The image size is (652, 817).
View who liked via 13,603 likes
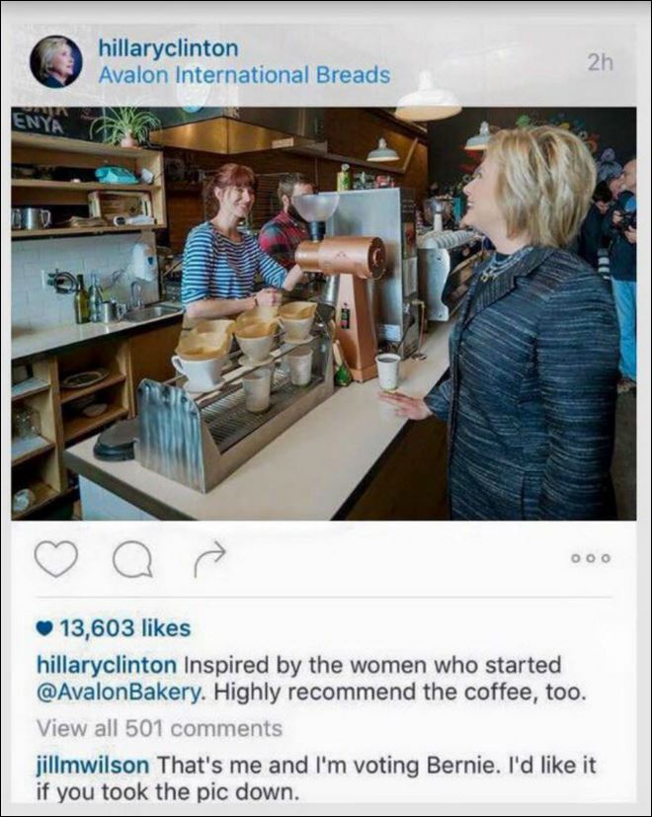125,628
